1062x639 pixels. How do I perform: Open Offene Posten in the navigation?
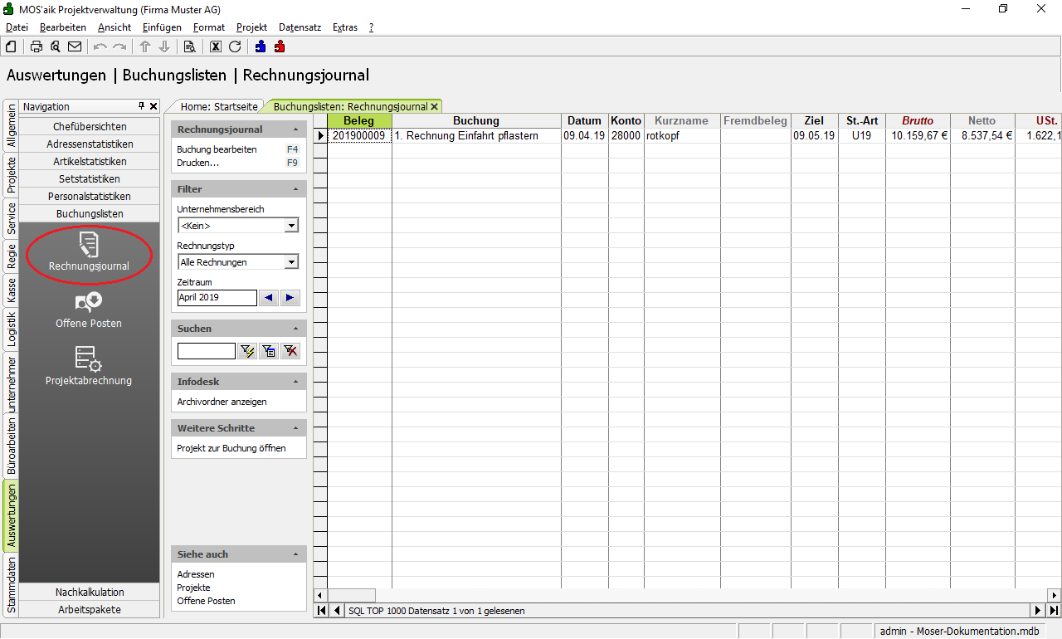coord(89,310)
